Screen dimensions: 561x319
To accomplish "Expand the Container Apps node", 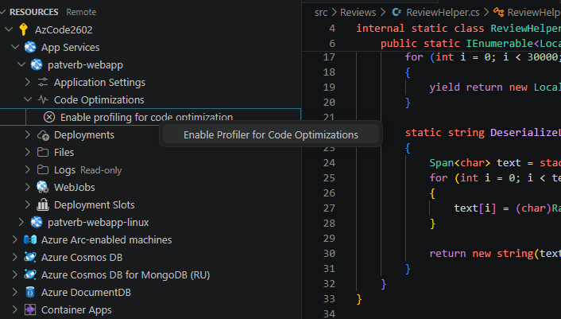I will point(14,310).
